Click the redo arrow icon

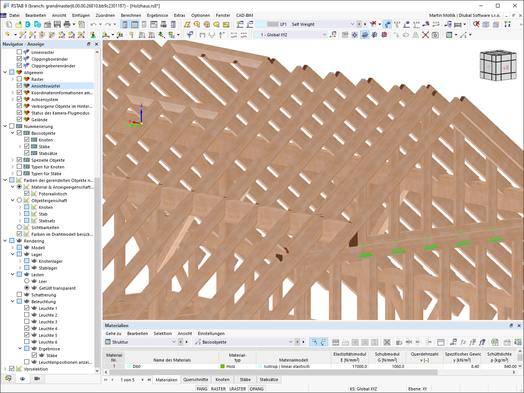point(108,24)
